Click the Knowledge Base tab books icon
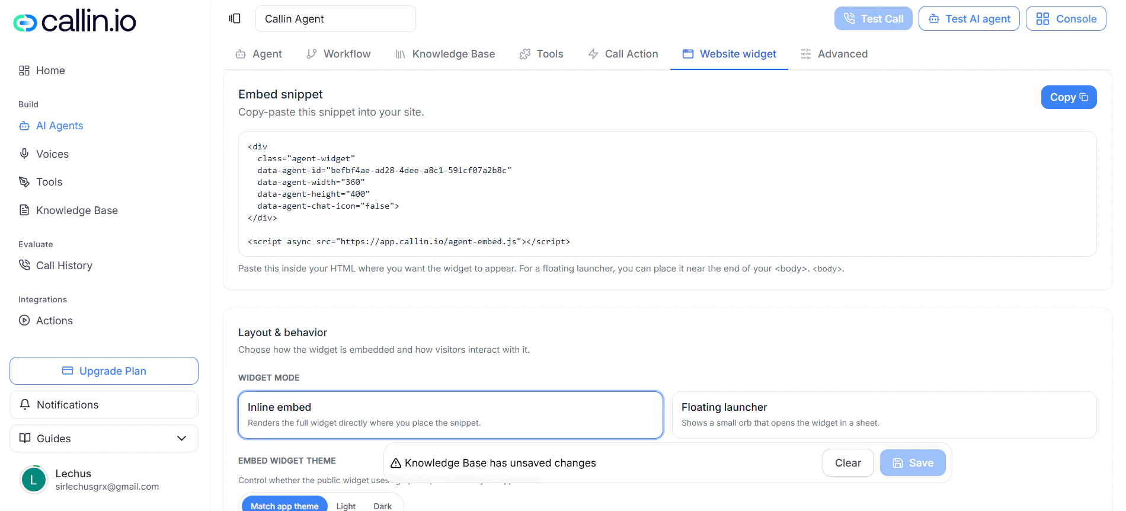 point(401,54)
